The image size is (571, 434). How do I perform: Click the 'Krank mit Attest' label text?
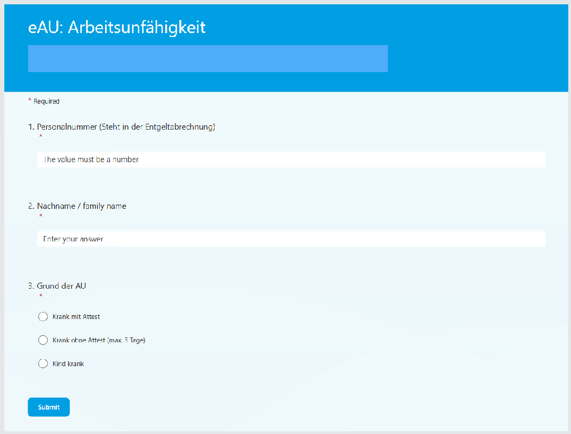[76, 317]
